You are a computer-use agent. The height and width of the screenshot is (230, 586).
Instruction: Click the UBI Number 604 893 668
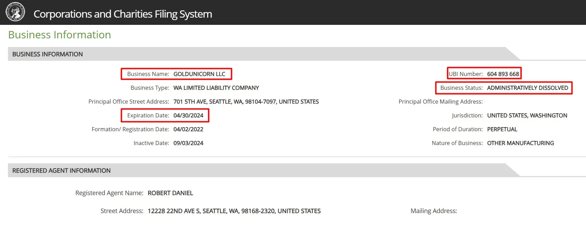click(x=503, y=74)
